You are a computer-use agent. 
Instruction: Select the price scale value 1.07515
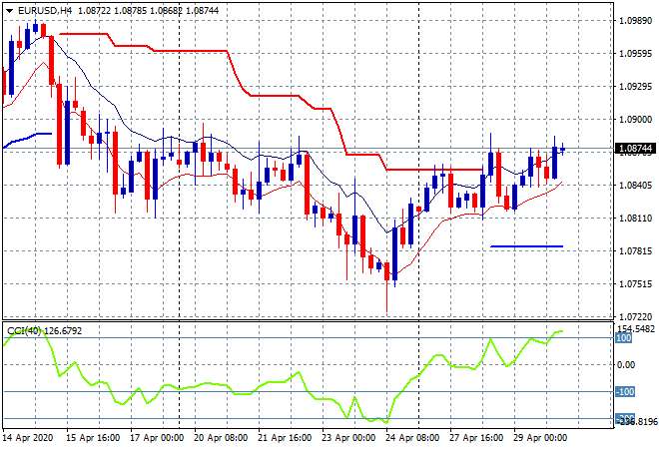[636, 284]
